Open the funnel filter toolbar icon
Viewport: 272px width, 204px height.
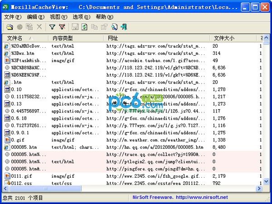[52, 27]
